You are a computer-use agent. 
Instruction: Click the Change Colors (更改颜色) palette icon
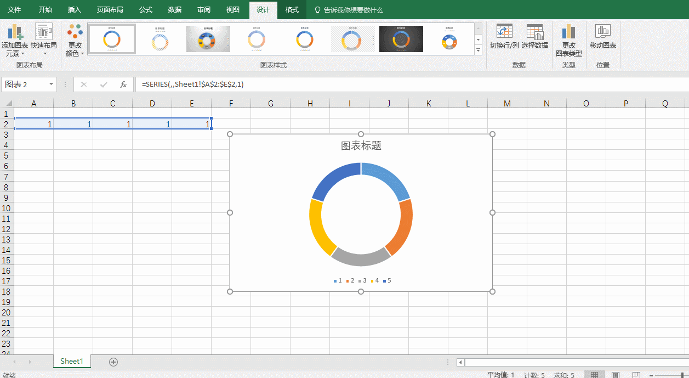[x=75, y=32]
